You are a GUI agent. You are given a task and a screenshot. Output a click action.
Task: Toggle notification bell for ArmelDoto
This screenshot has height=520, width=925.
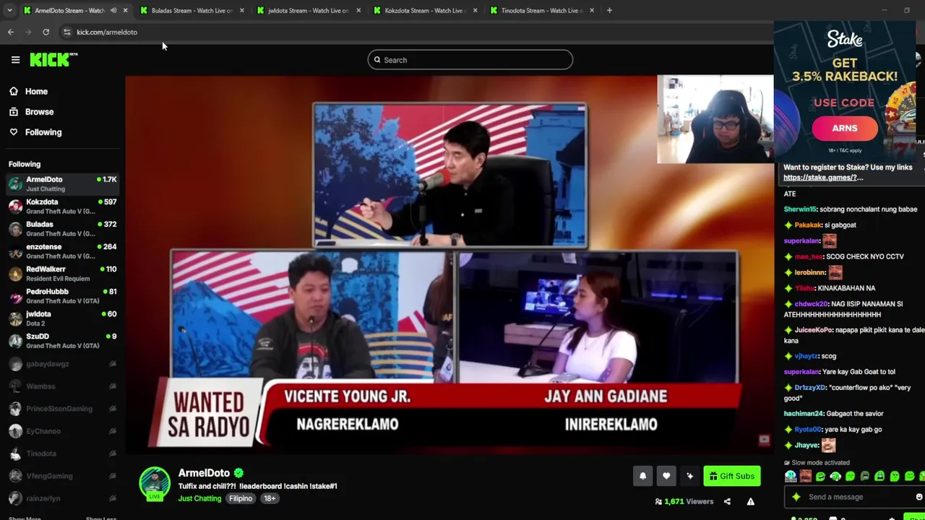pyautogui.click(x=642, y=476)
